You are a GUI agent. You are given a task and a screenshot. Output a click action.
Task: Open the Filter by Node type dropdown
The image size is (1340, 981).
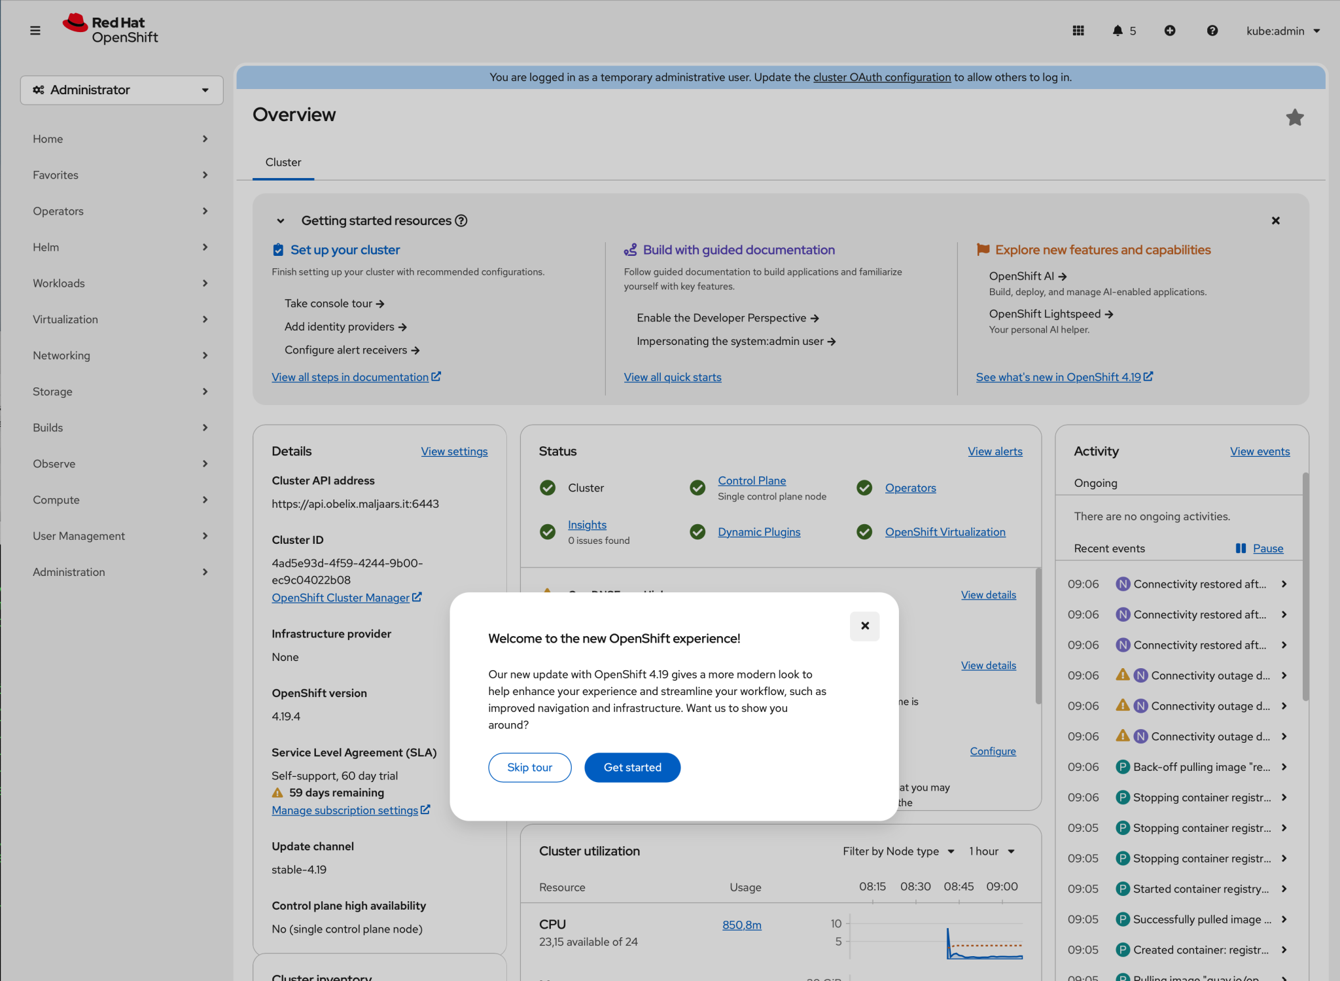(898, 851)
